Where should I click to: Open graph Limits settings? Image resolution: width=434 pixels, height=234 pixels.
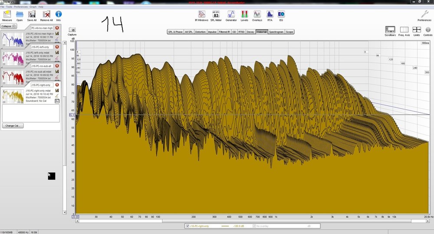tap(417, 31)
